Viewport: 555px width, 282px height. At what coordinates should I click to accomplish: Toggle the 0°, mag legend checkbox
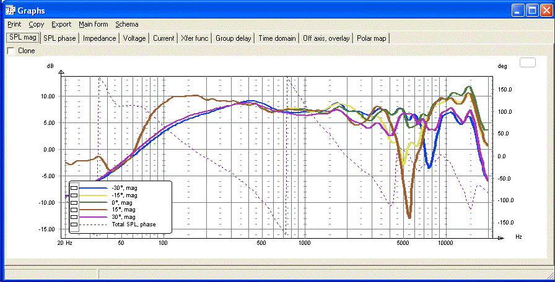pyautogui.click(x=74, y=202)
